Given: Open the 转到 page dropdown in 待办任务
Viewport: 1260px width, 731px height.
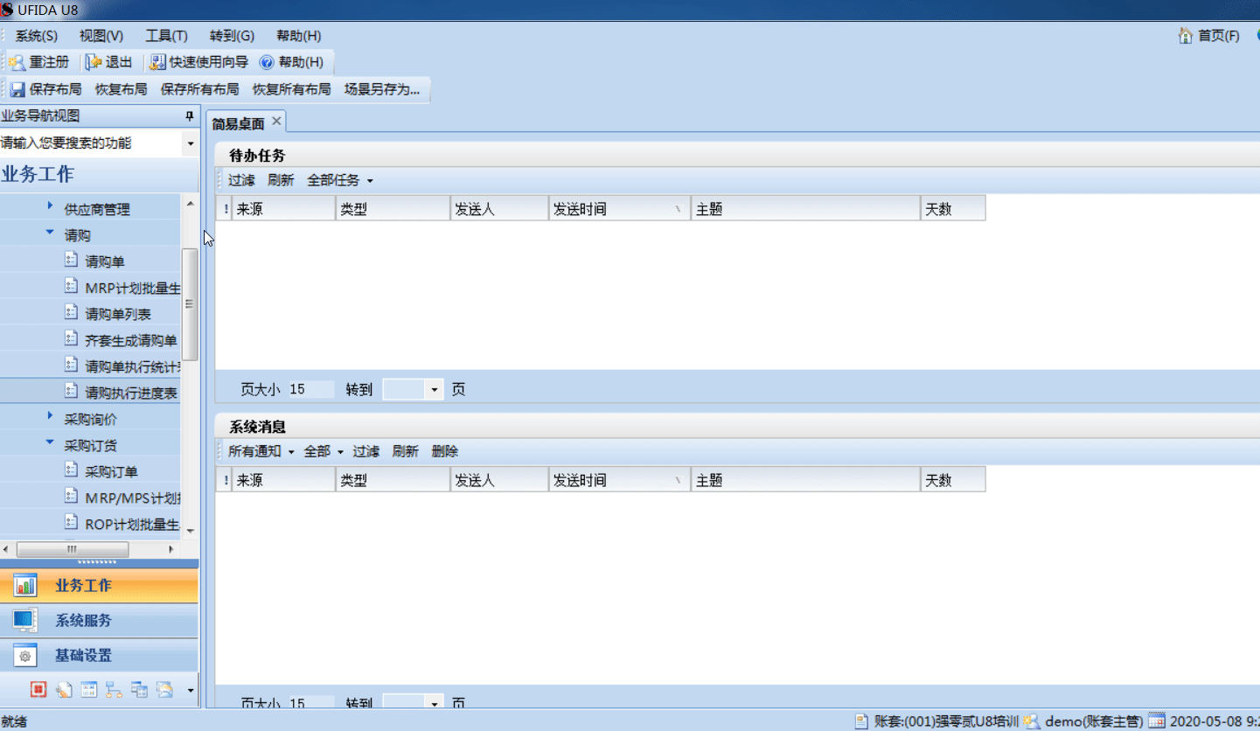Looking at the screenshot, I should pos(435,390).
